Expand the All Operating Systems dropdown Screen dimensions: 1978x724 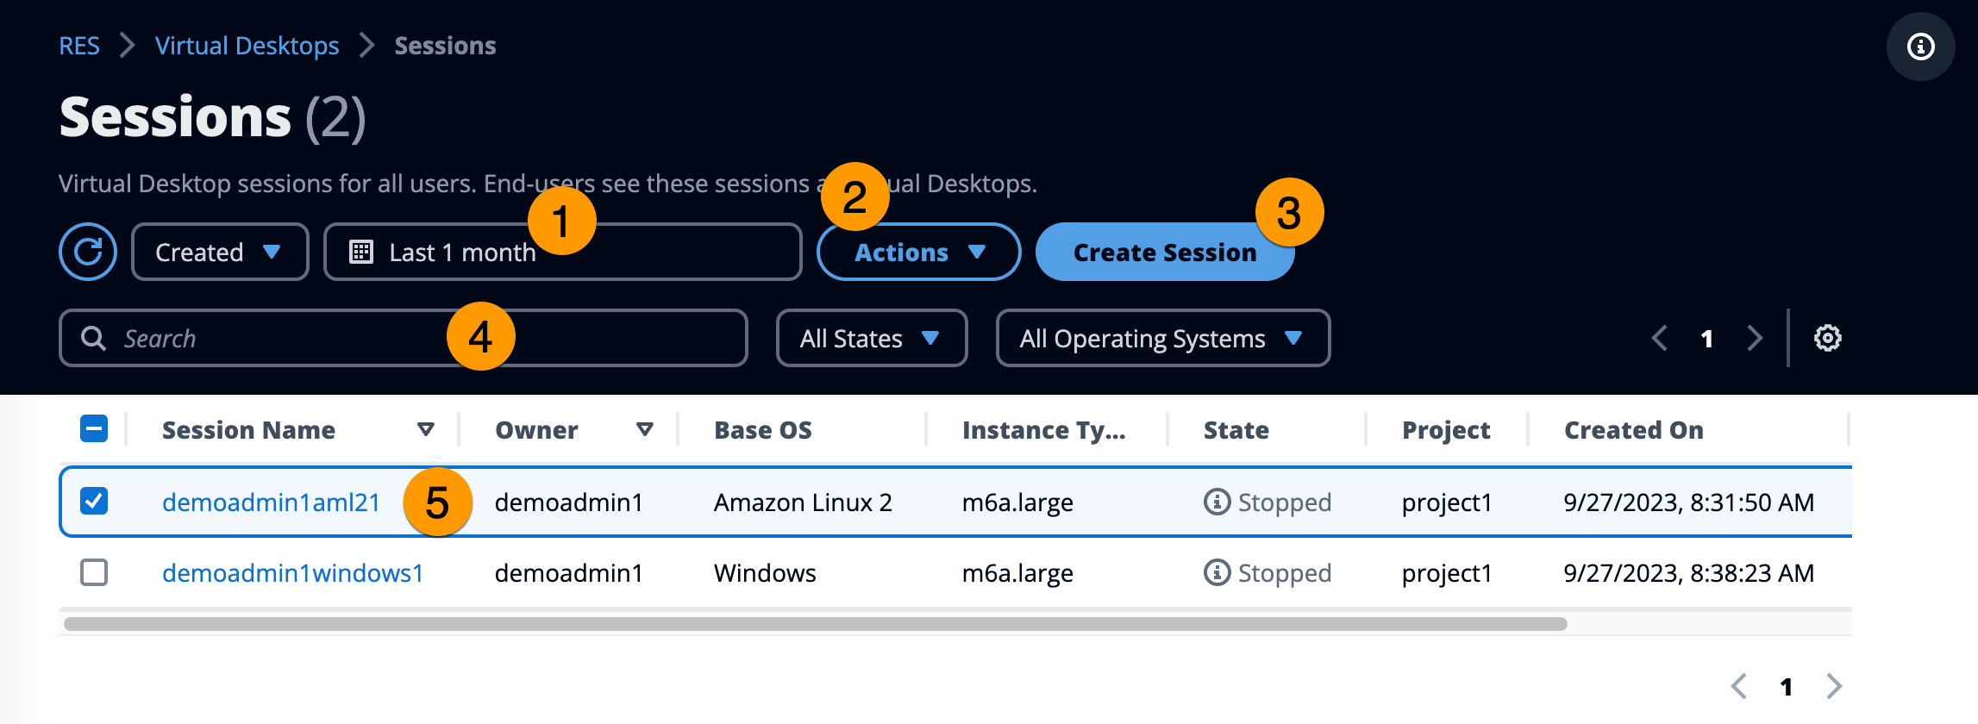point(1162,338)
